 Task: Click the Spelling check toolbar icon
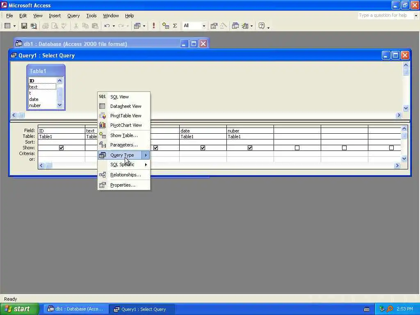pos(64,26)
